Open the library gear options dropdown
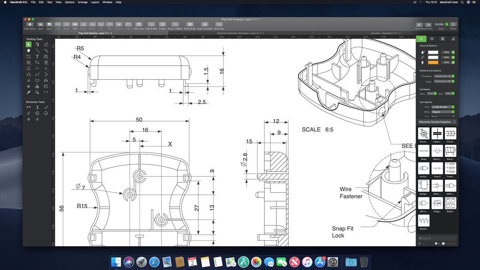 (437, 243)
